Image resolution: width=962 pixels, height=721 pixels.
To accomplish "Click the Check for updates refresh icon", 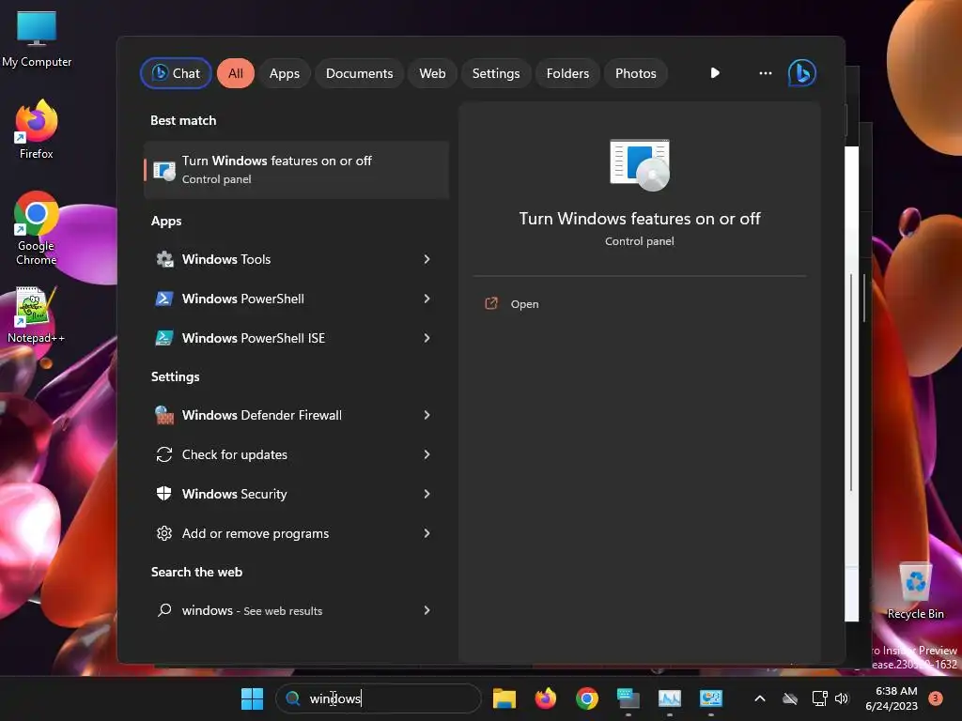I will click(163, 454).
